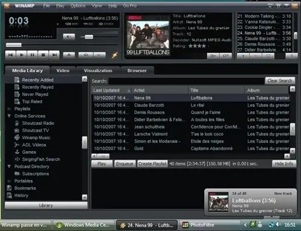Open the Shoutcast Radio item

coord(38,123)
